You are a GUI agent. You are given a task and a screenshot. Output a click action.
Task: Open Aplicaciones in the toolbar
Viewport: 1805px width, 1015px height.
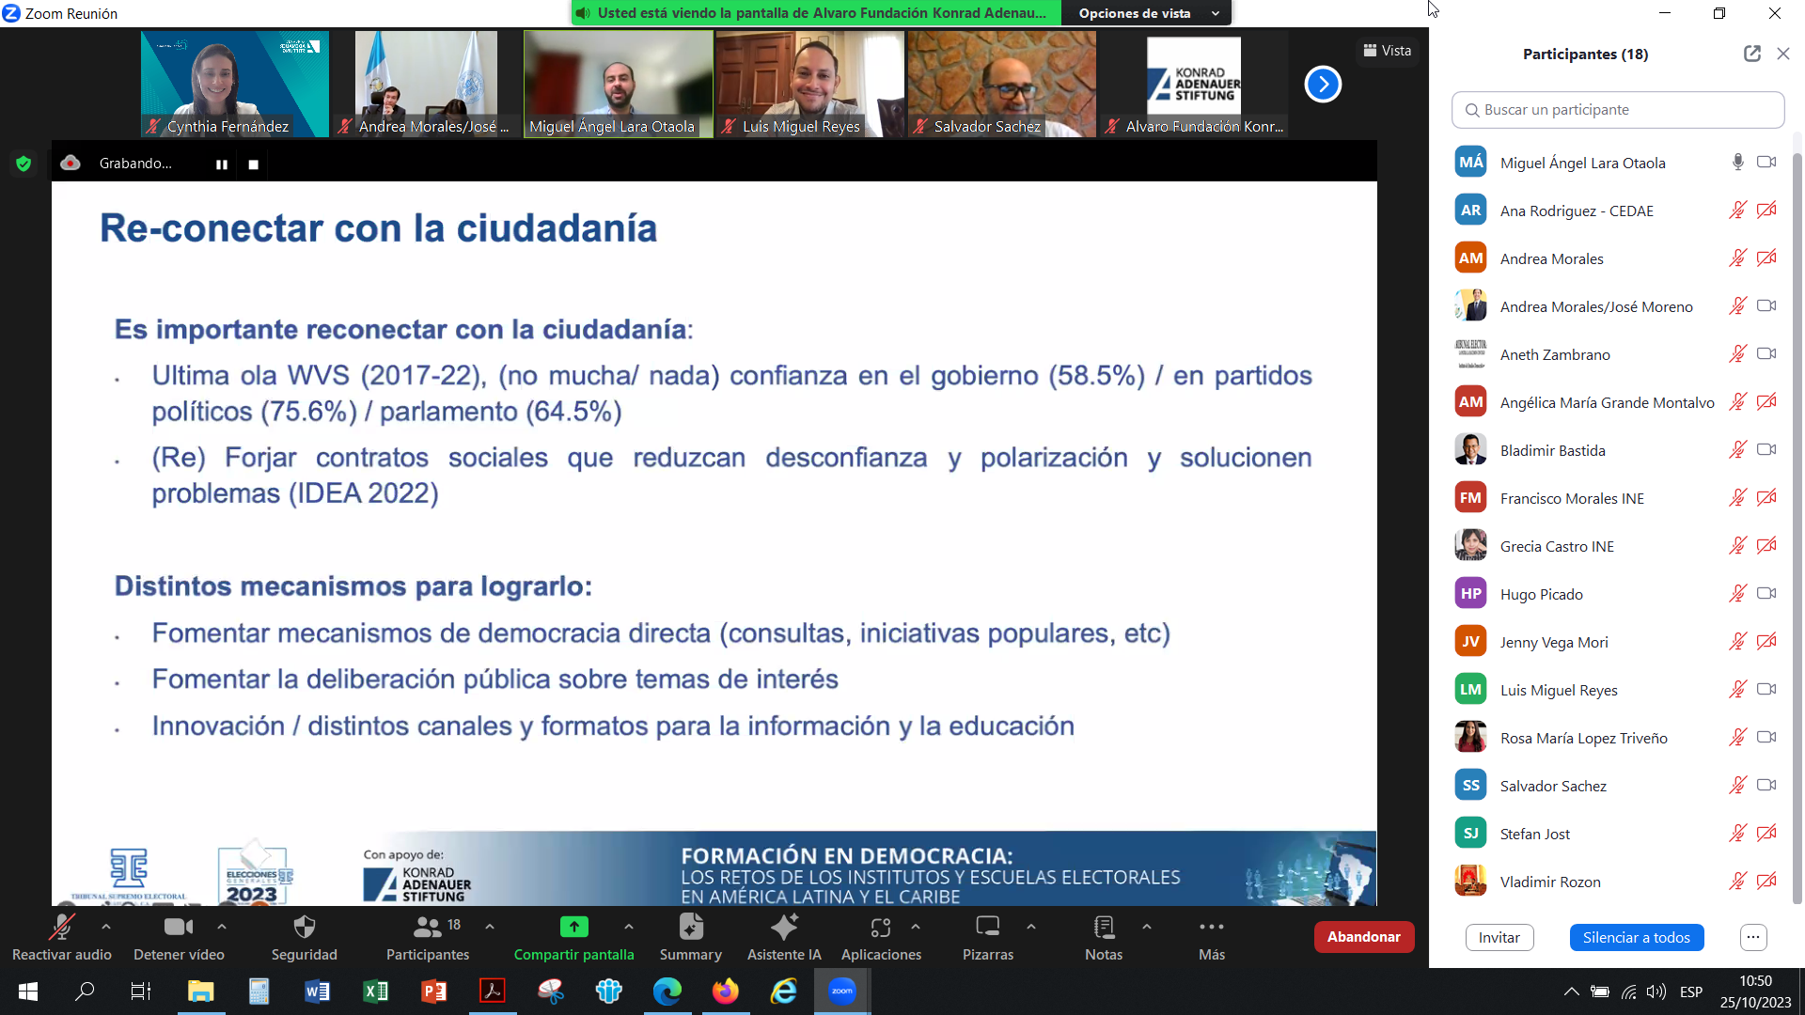click(x=880, y=928)
